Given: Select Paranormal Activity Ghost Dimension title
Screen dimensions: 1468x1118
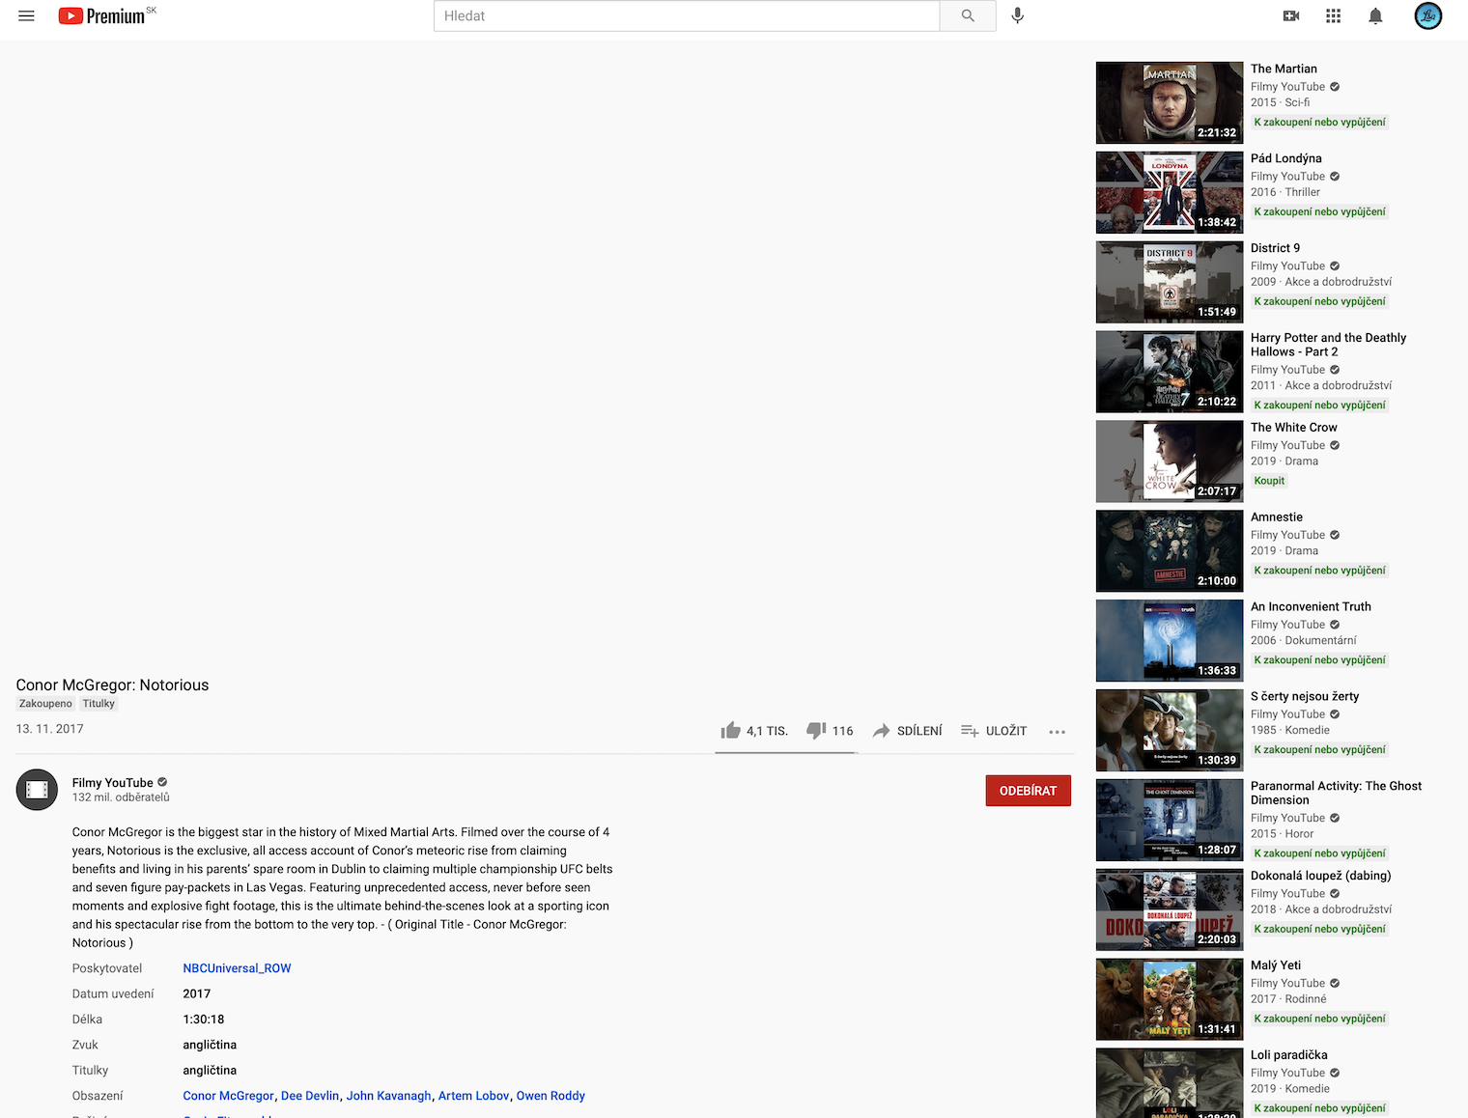Looking at the screenshot, I should pyautogui.click(x=1336, y=793).
